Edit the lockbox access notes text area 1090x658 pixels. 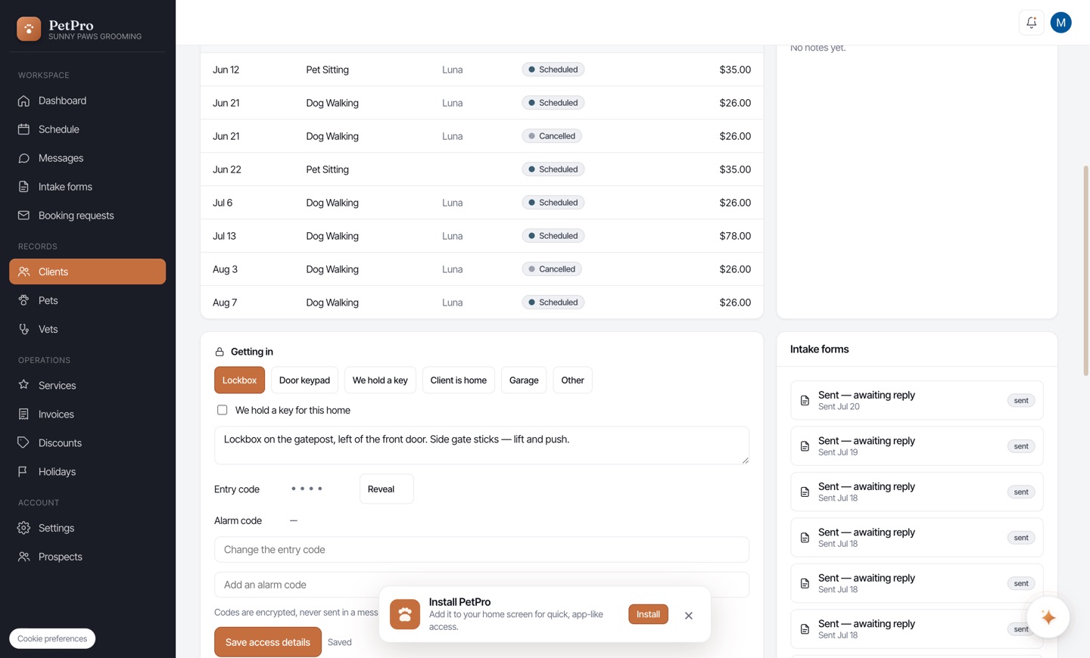(481, 445)
